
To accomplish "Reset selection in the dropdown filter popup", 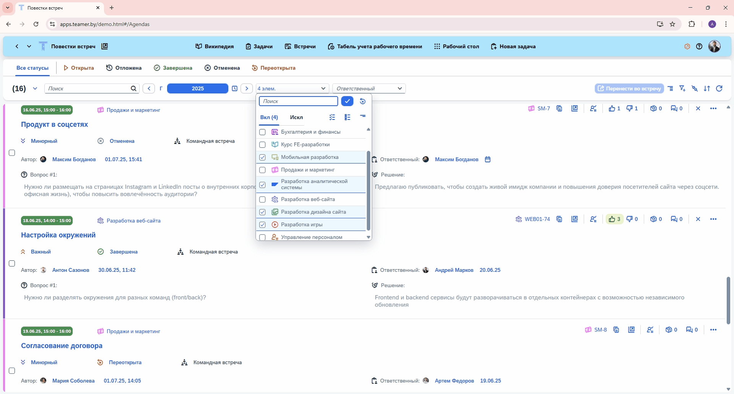I will pyautogui.click(x=363, y=101).
